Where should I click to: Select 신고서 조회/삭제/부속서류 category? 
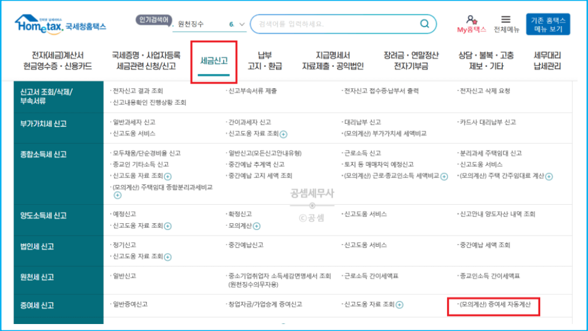58,97
